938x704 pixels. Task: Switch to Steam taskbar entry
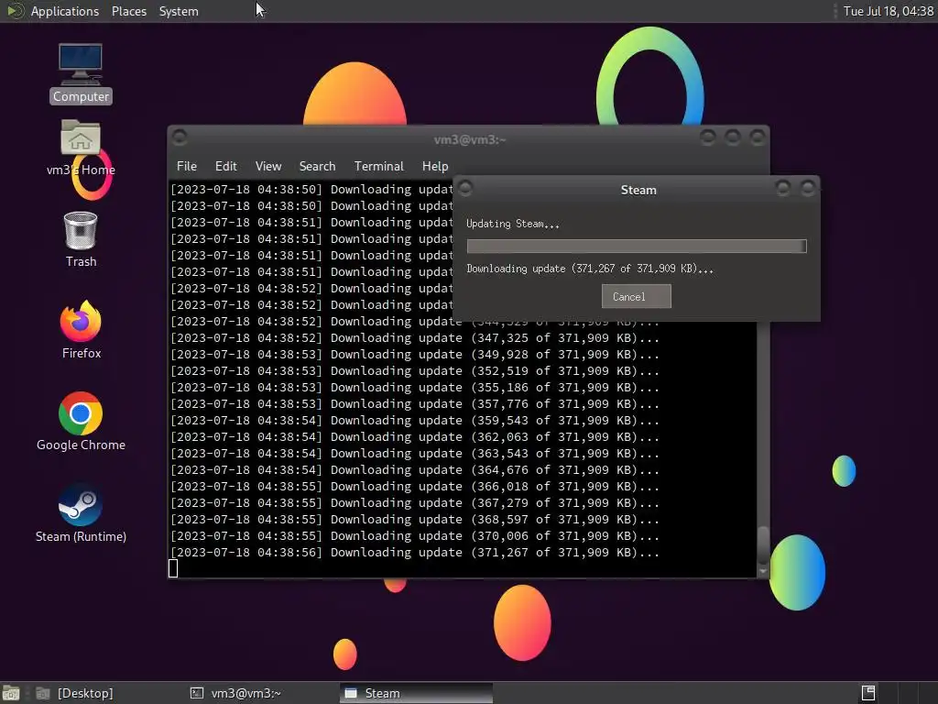tap(417, 693)
